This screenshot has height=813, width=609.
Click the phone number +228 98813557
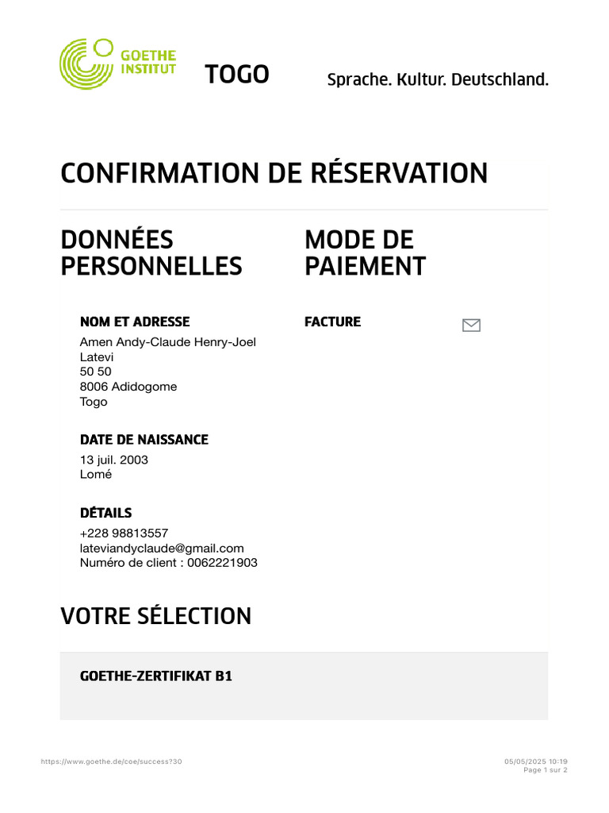pyautogui.click(x=124, y=534)
